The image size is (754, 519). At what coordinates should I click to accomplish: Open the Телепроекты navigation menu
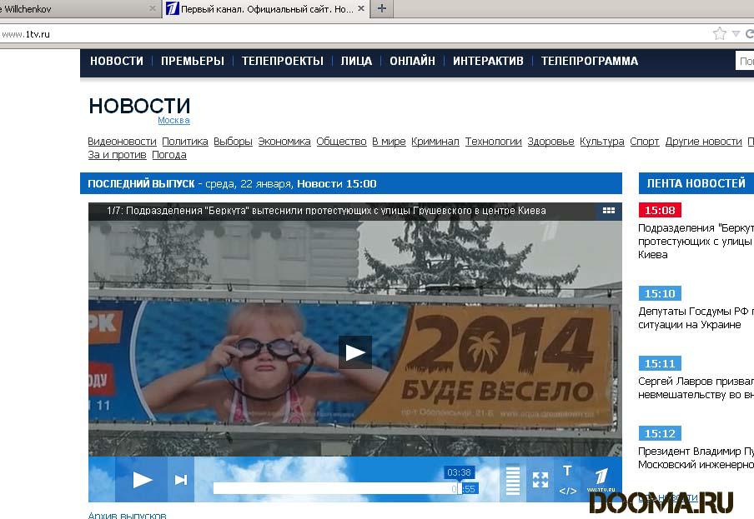(x=282, y=61)
